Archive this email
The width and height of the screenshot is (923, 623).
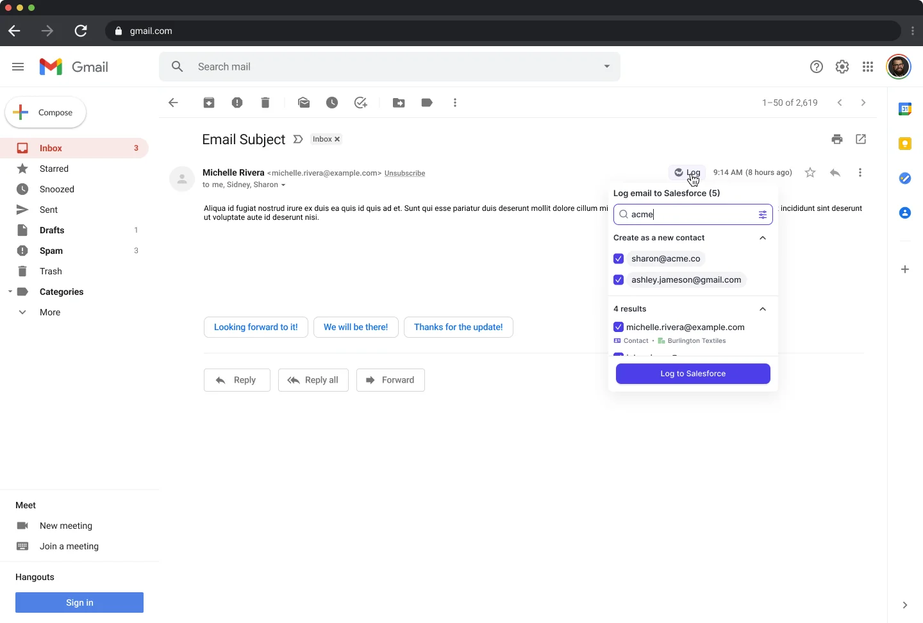pyautogui.click(x=209, y=103)
